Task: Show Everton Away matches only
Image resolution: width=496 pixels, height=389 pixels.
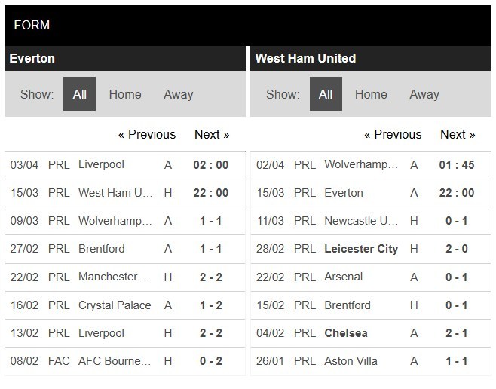Action: tap(179, 94)
